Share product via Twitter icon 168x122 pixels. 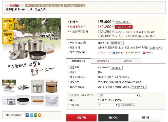click(31, 115)
